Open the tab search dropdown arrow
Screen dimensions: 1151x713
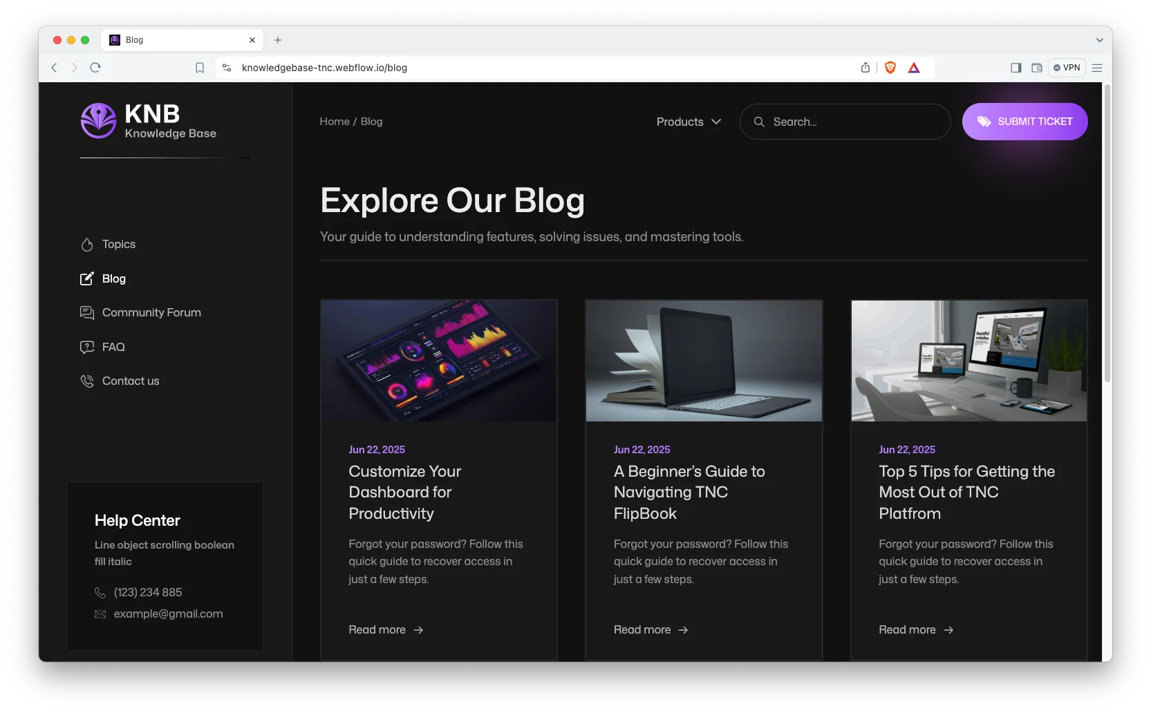pos(1098,40)
